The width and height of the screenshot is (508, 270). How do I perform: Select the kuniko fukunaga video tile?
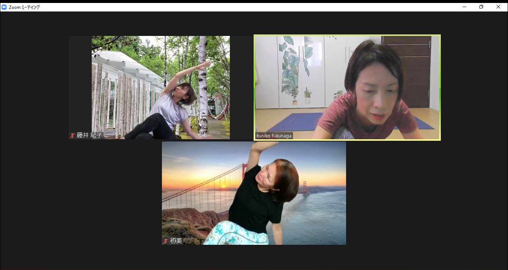(x=347, y=87)
